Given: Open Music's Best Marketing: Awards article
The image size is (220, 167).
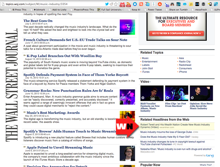Looking at the screenshot, I should pyautogui.click(x=53, y=113).
